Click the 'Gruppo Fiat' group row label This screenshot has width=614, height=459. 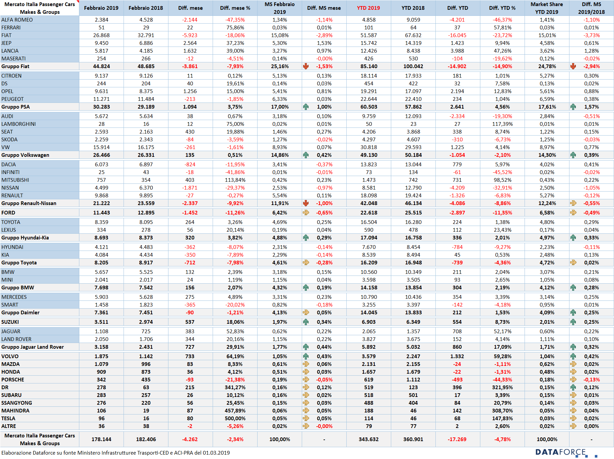click(39, 66)
